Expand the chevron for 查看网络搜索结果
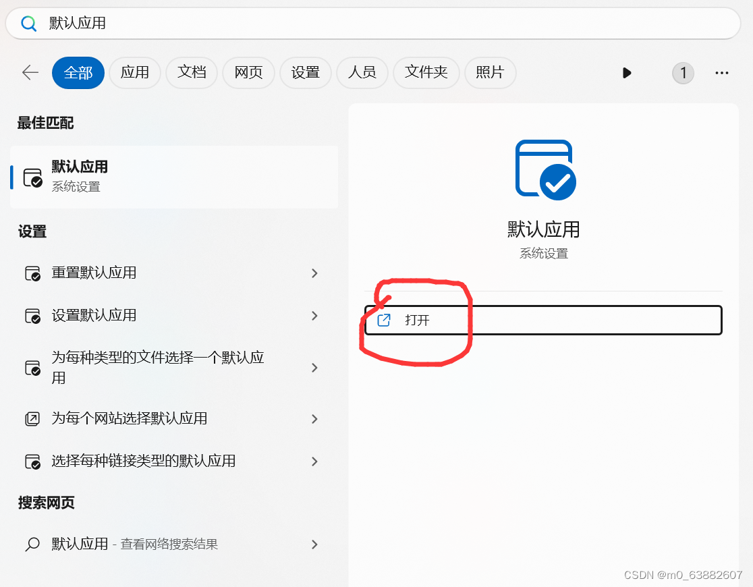This screenshot has width=753, height=587. pyautogui.click(x=314, y=544)
